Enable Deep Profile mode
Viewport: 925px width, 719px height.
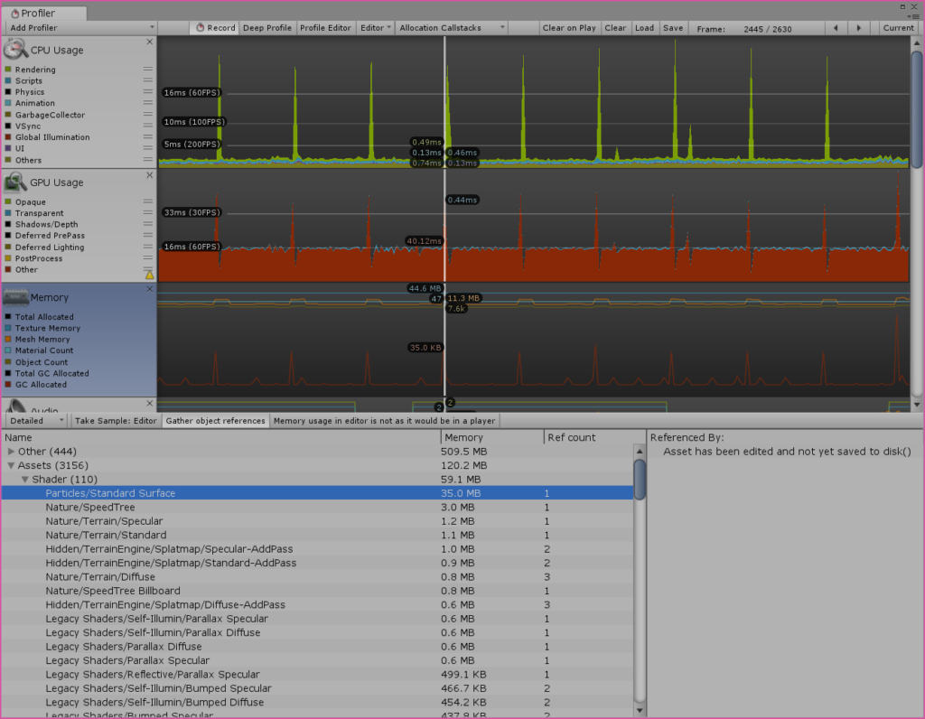[267, 28]
